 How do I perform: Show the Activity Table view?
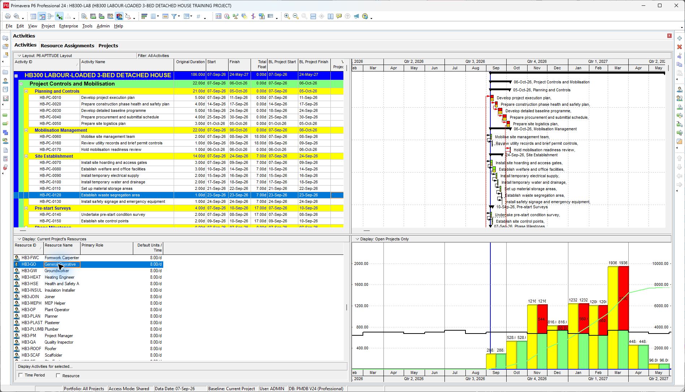(x=33, y=16)
